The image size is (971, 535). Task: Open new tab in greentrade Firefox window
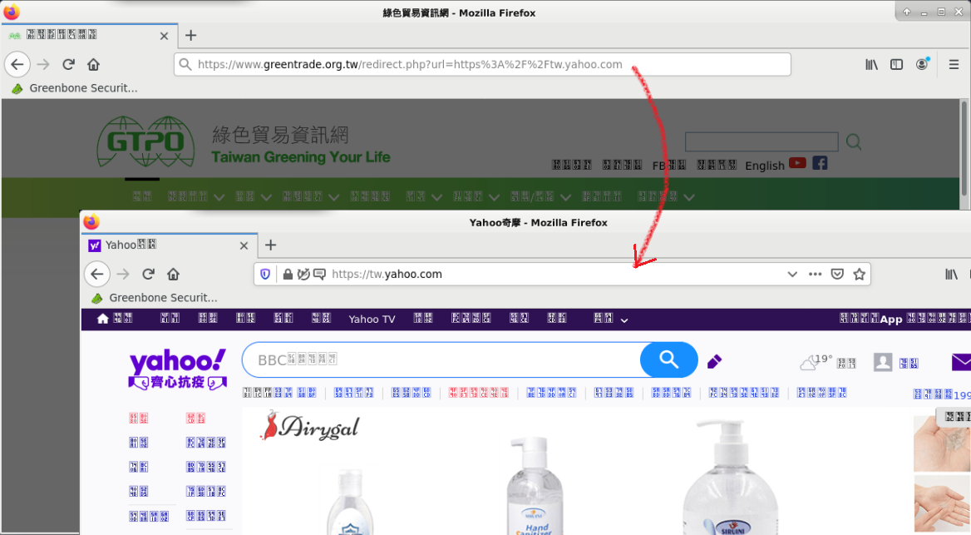pos(190,35)
